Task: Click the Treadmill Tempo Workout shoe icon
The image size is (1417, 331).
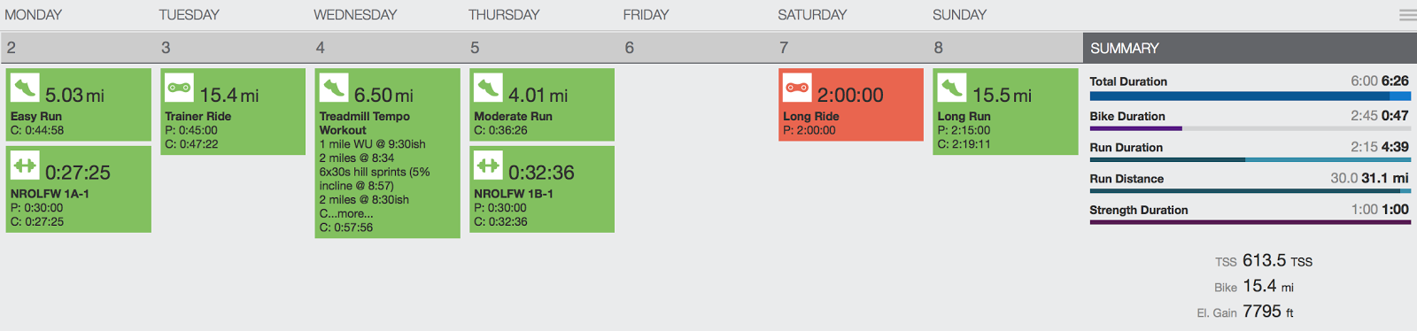Action: click(x=334, y=87)
